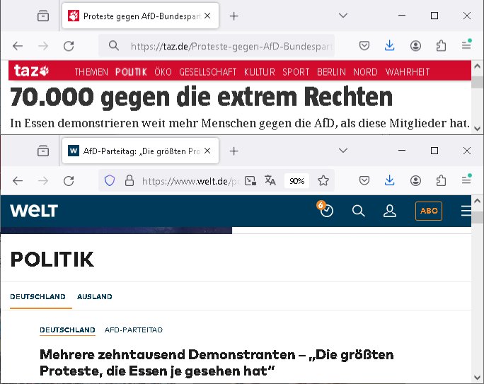
Task: Click the welt.de URL address field
Action: (190, 181)
